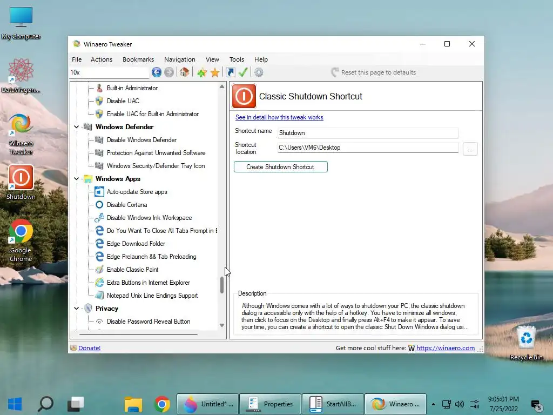Open the https://winaero.com link

446,348
